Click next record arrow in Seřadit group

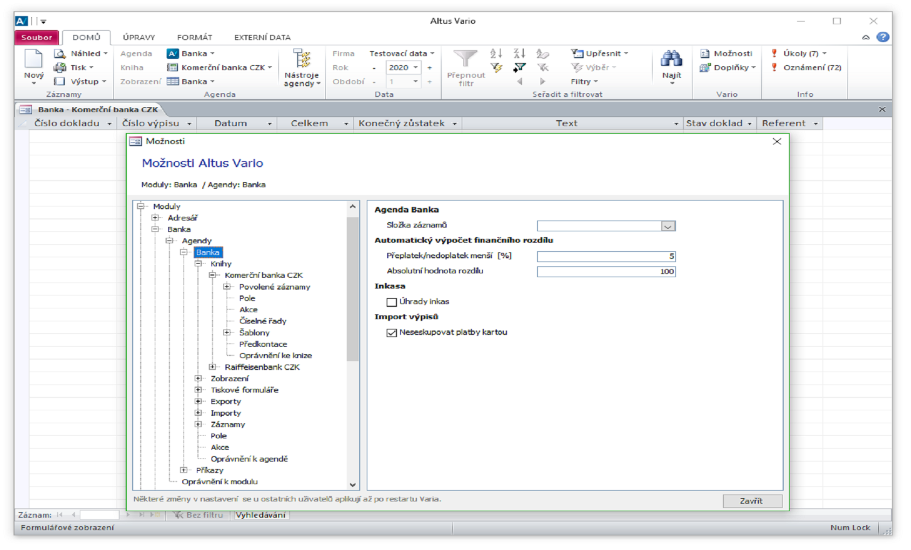(x=543, y=81)
